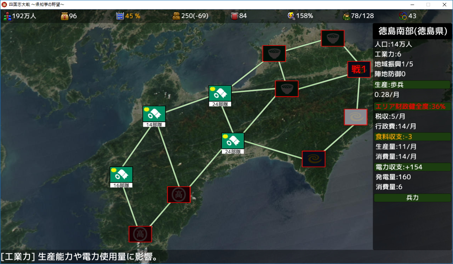453x264 pixels.
Task: Click the dark whirlpool facility icon near the coast
Action: [313, 159]
